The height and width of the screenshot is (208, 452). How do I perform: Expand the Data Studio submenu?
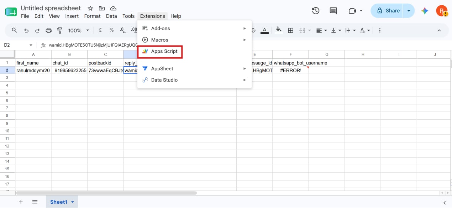click(x=194, y=80)
